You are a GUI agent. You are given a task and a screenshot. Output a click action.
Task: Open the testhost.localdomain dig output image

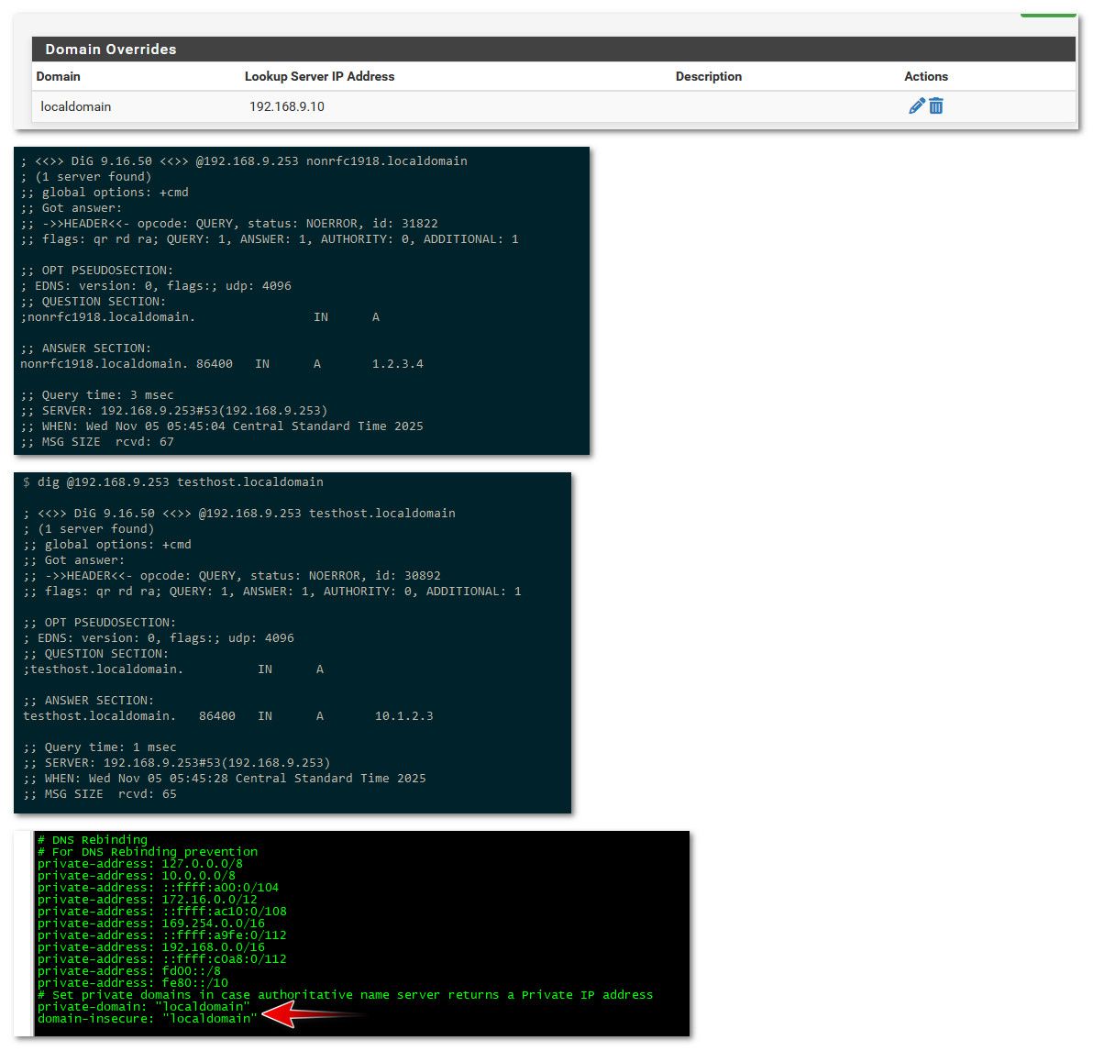click(x=293, y=642)
